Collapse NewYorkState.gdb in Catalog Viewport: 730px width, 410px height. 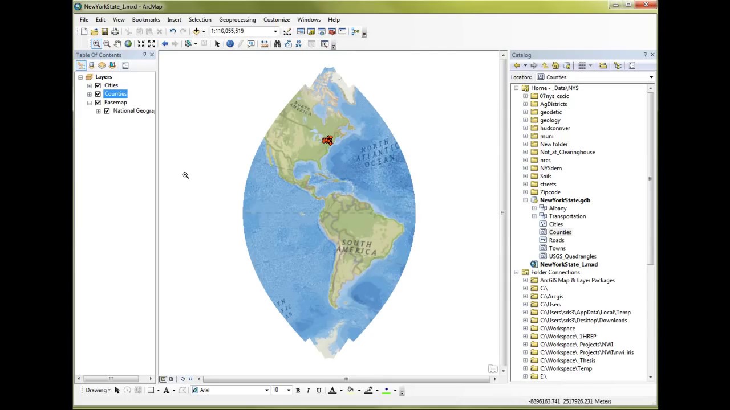tap(525, 200)
